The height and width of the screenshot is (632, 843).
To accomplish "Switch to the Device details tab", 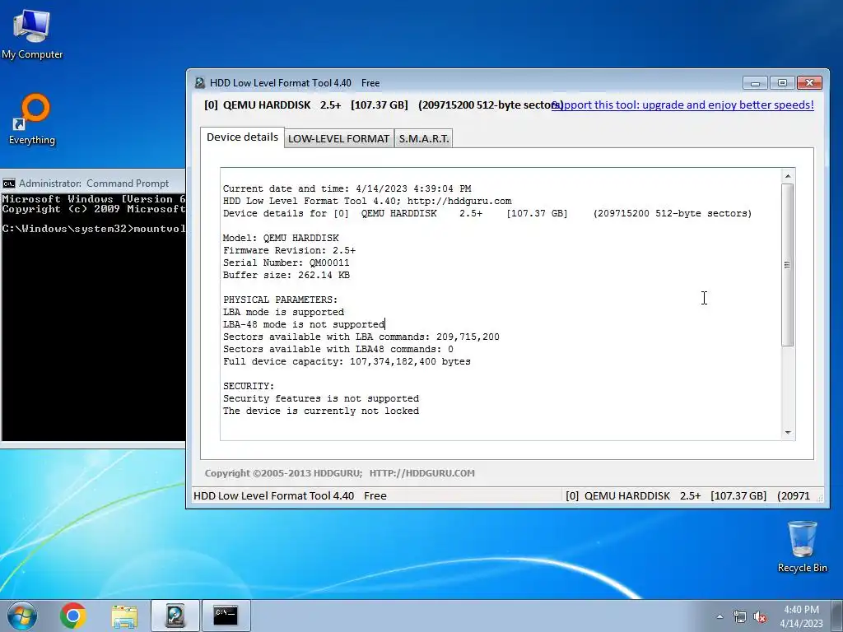I will [242, 137].
